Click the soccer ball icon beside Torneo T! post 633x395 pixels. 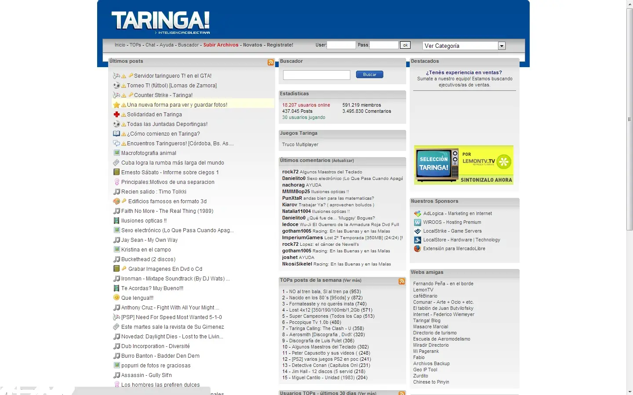click(x=116, y=86)
